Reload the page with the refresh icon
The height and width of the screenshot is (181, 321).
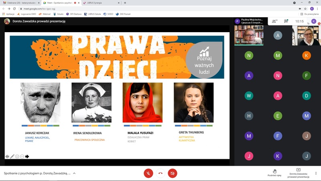(x=14, y=8)
